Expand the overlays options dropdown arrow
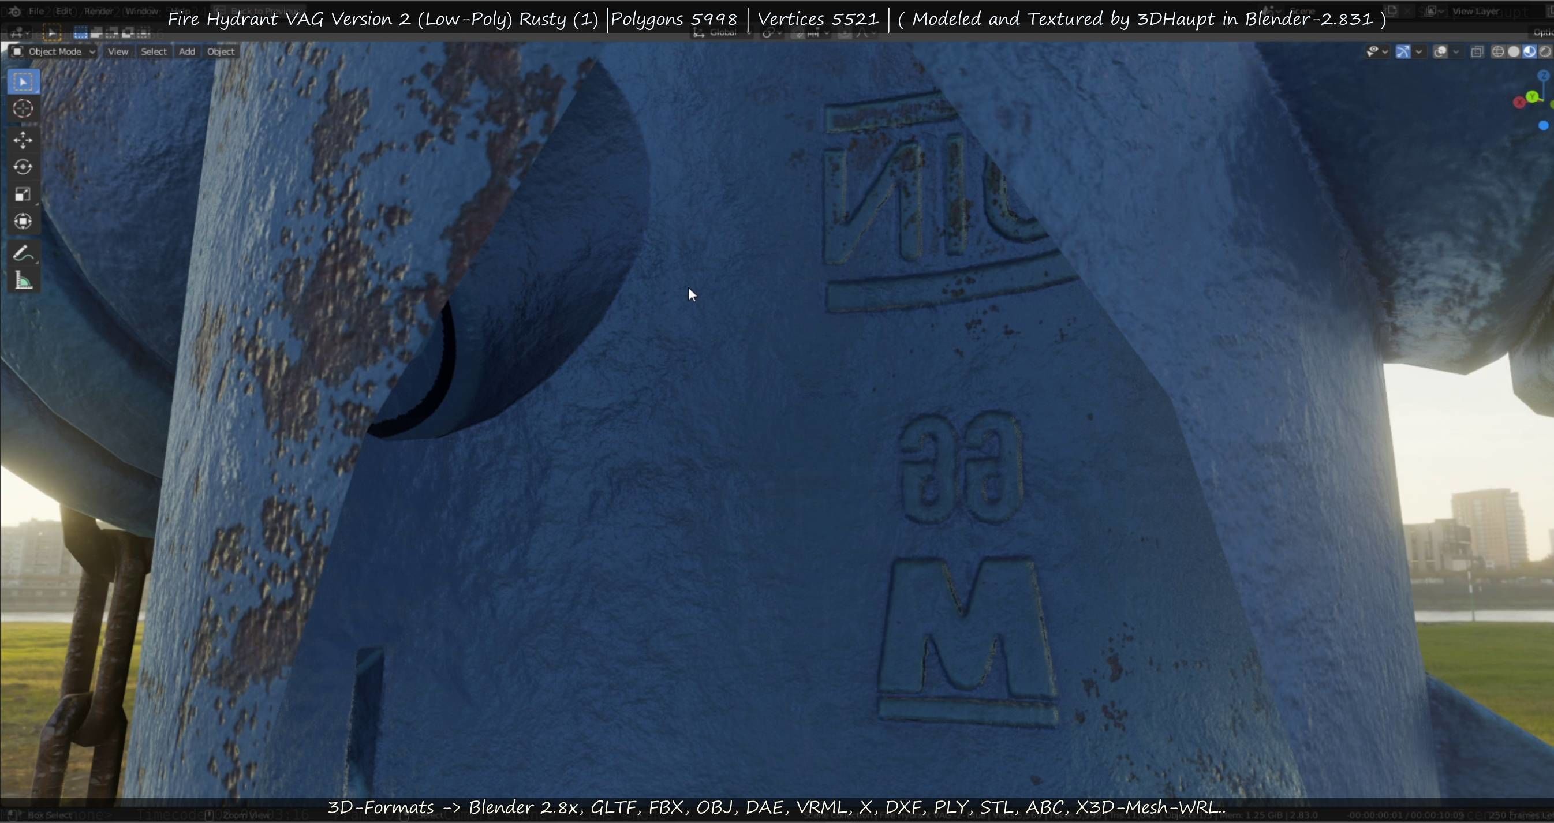This screenshot has width=1554, height=823. [x=1456, y=52]
